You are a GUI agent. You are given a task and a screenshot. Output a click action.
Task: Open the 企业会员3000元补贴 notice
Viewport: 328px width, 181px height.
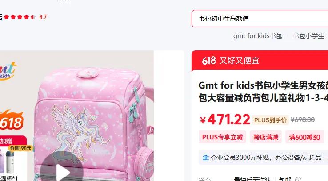click(x=264, y=158)
